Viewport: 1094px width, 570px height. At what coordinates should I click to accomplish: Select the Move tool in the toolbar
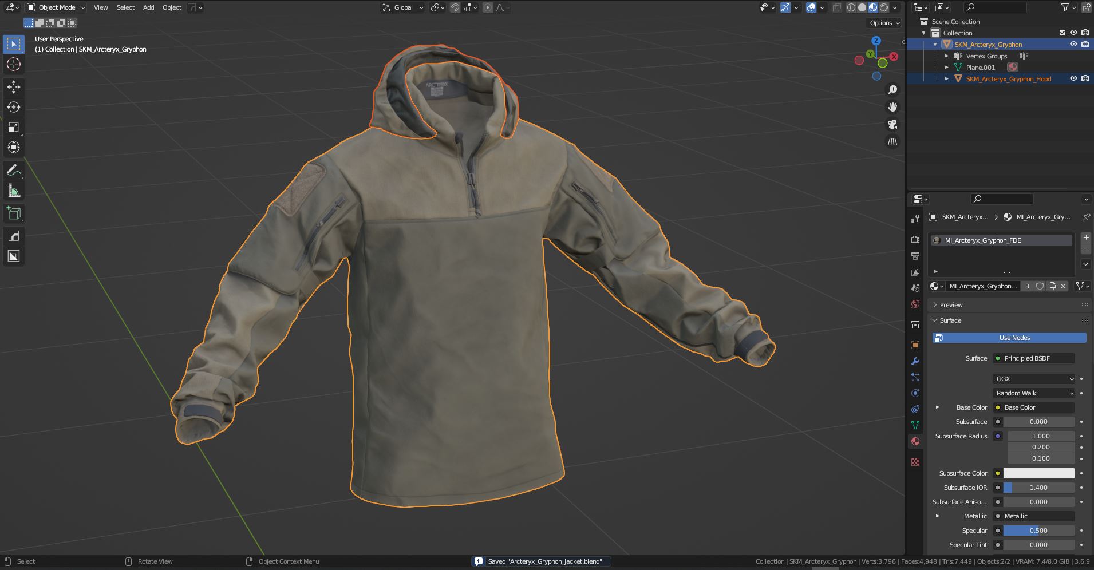(14, 87)
